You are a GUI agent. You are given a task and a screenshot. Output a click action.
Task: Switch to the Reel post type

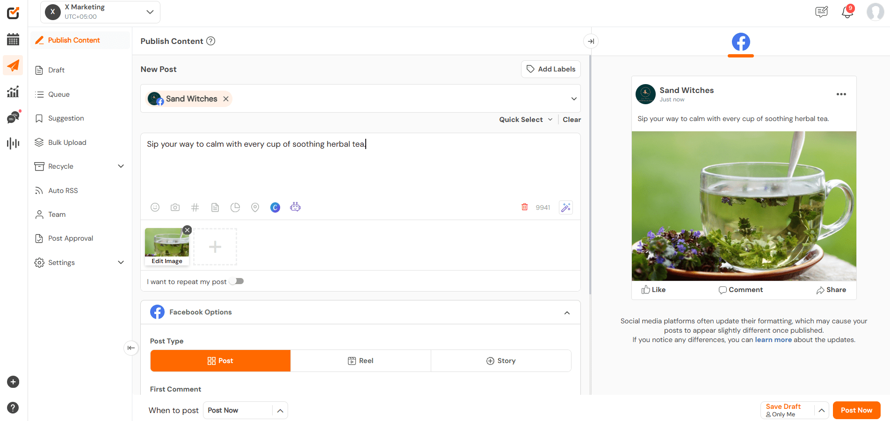click(x=361, y=360)
